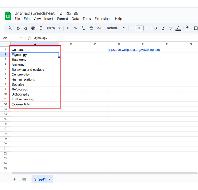
Task: Open the Wikipedia Elephant link
Action: [x=134, y=50]
